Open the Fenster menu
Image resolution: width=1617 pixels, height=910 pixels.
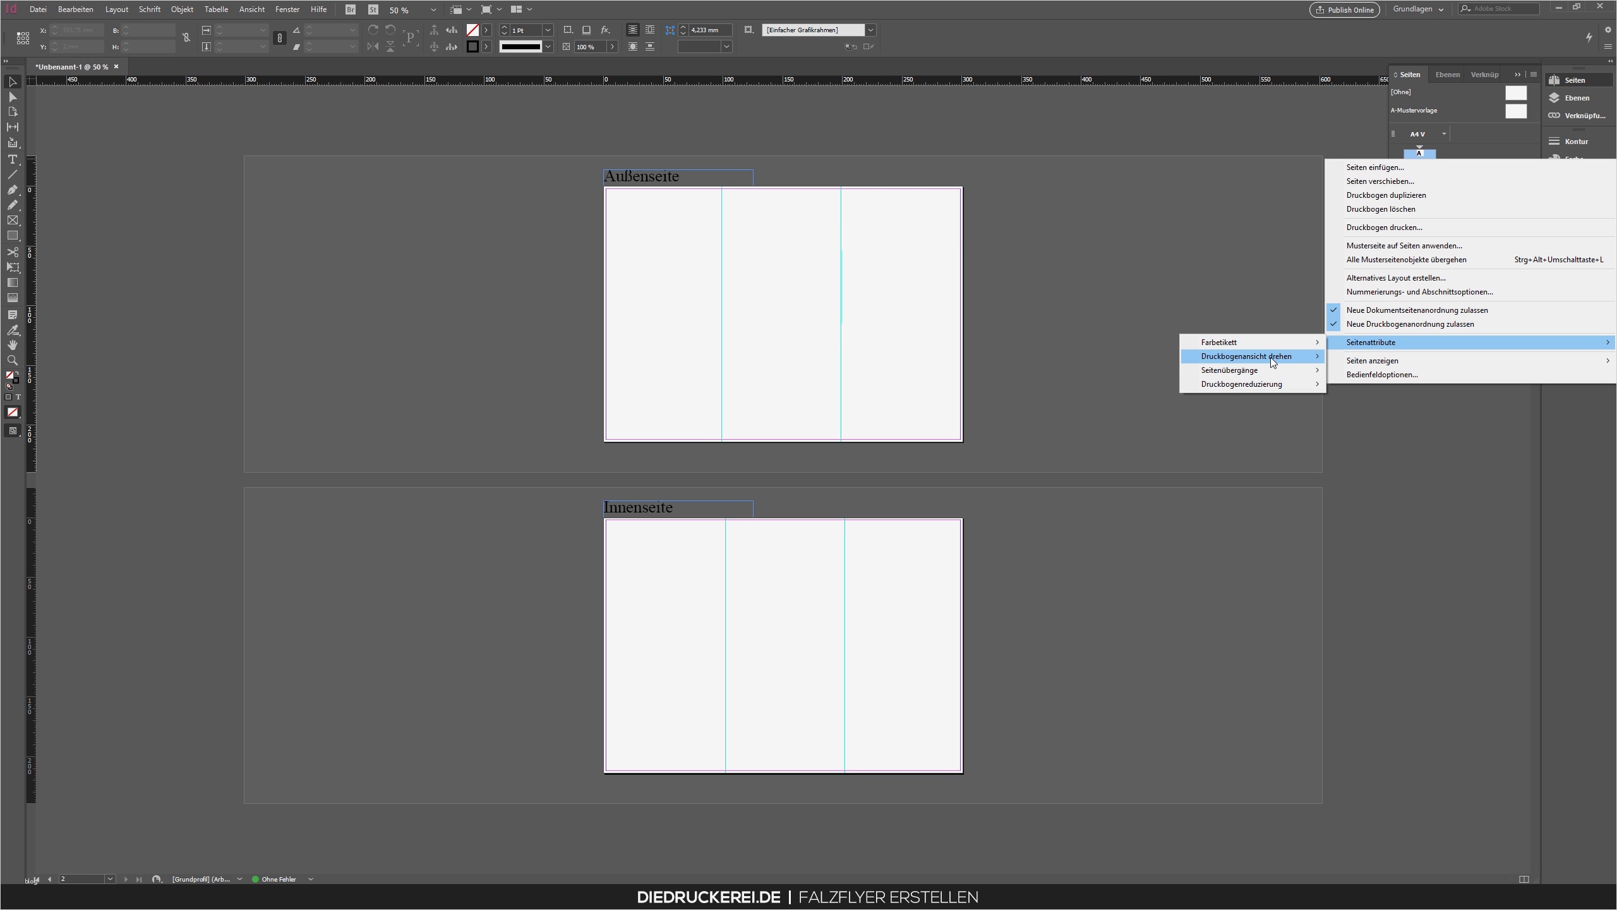(x=287, y=9)
